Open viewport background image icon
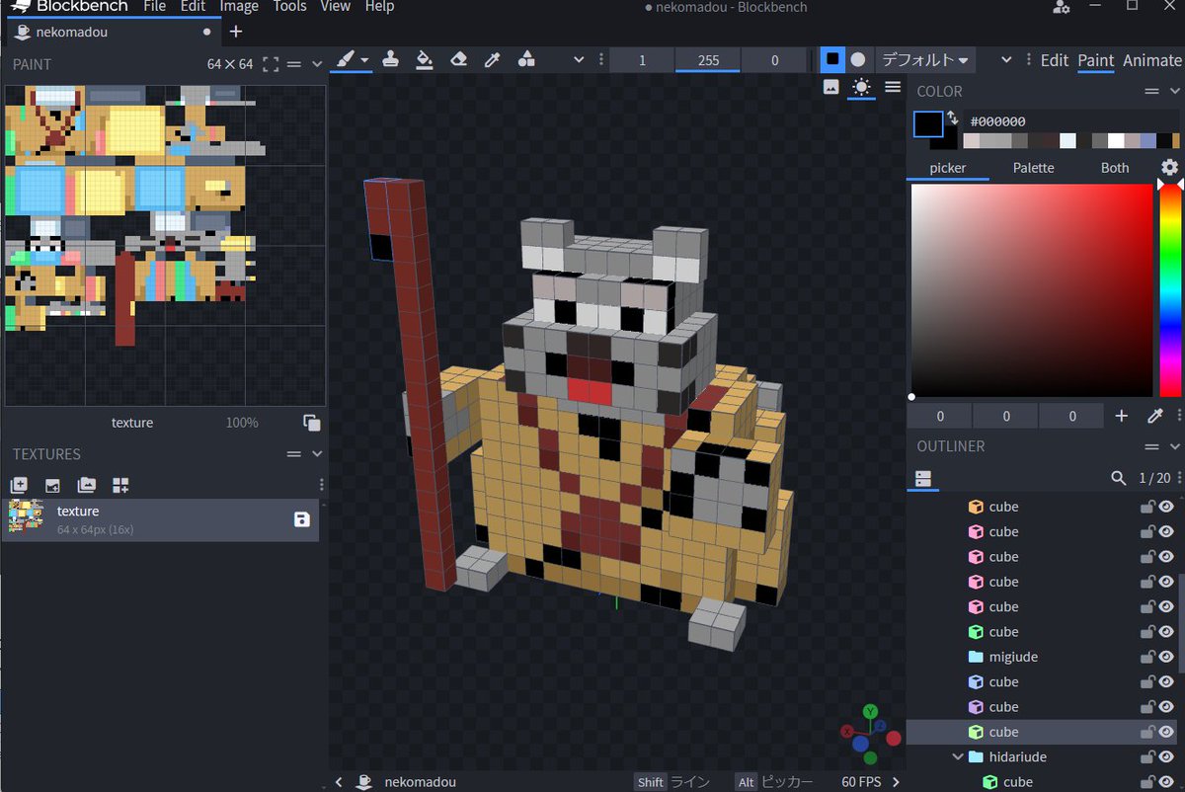 pos(831,87)
